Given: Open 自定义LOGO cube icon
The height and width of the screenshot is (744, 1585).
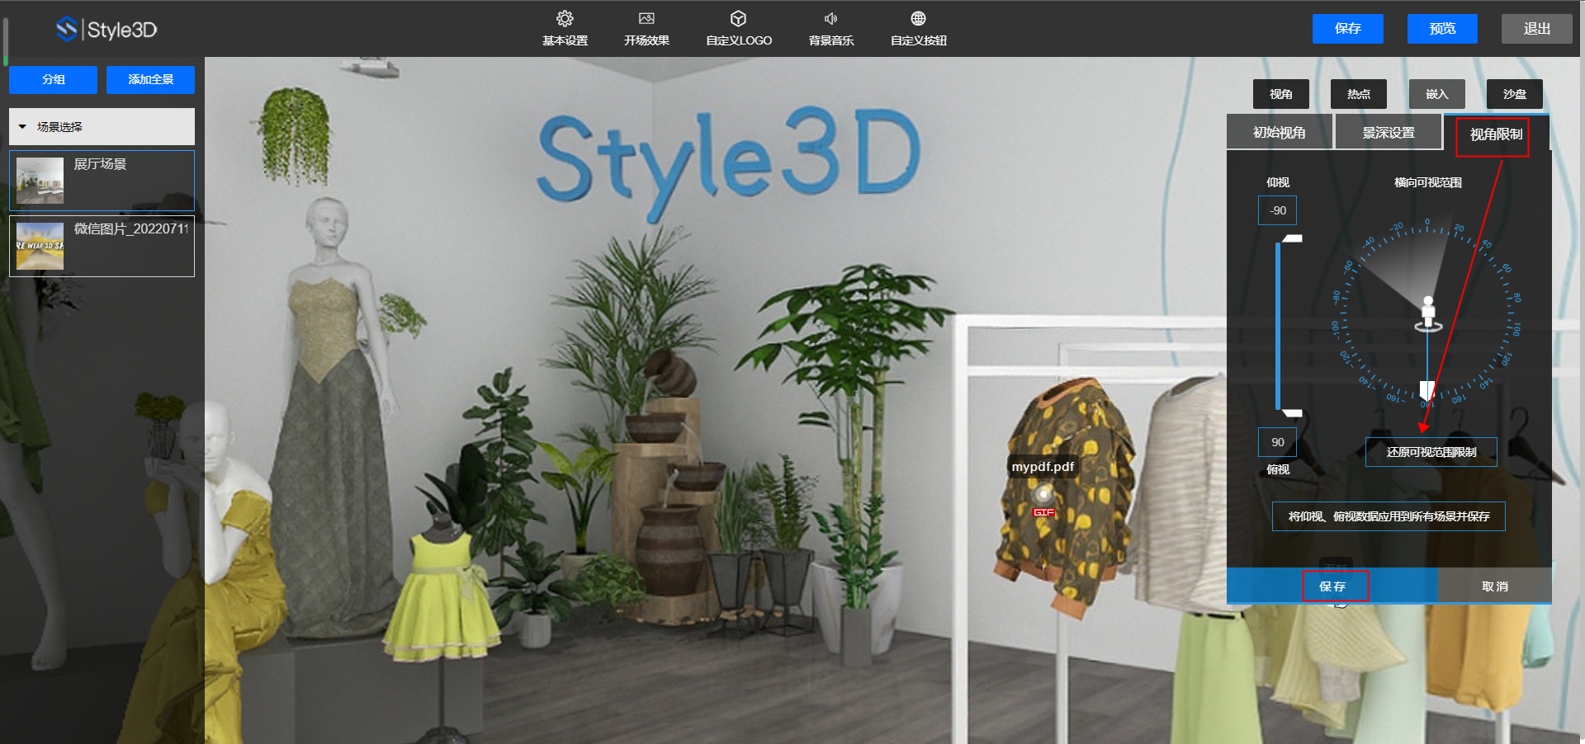Looking at the screenshot, I should (x=738, y=18).
